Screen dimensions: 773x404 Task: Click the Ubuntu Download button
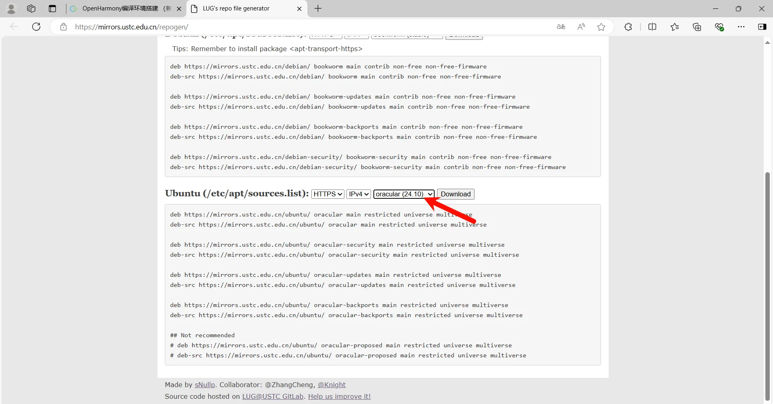(x=455, y=194)
